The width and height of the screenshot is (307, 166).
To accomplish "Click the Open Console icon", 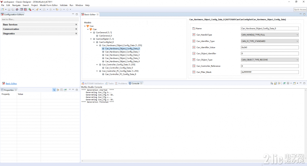I will [294, 83].
